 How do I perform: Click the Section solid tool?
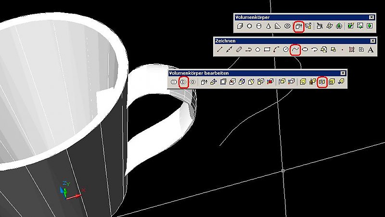(329, 26)
